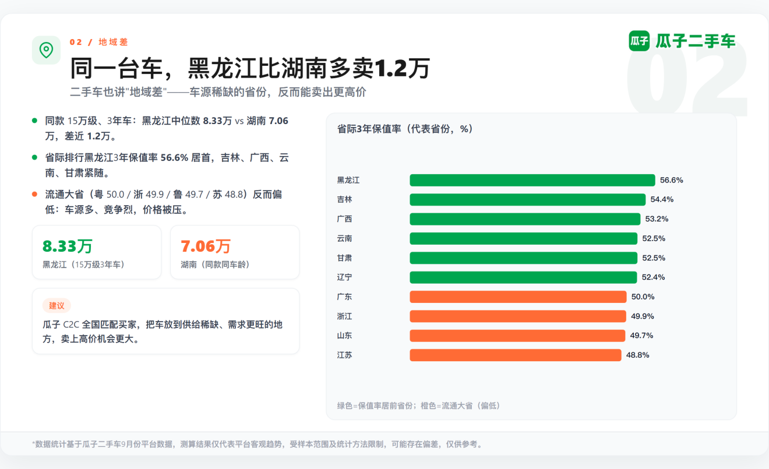
Task: Click the 52.4% value label
Action: click(x=654, y=277)
